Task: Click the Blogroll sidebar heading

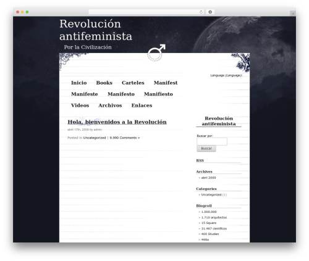Action: pos(204,206)
